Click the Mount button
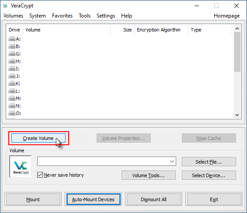This screenshot has height=213, width=247. (33, 199)
